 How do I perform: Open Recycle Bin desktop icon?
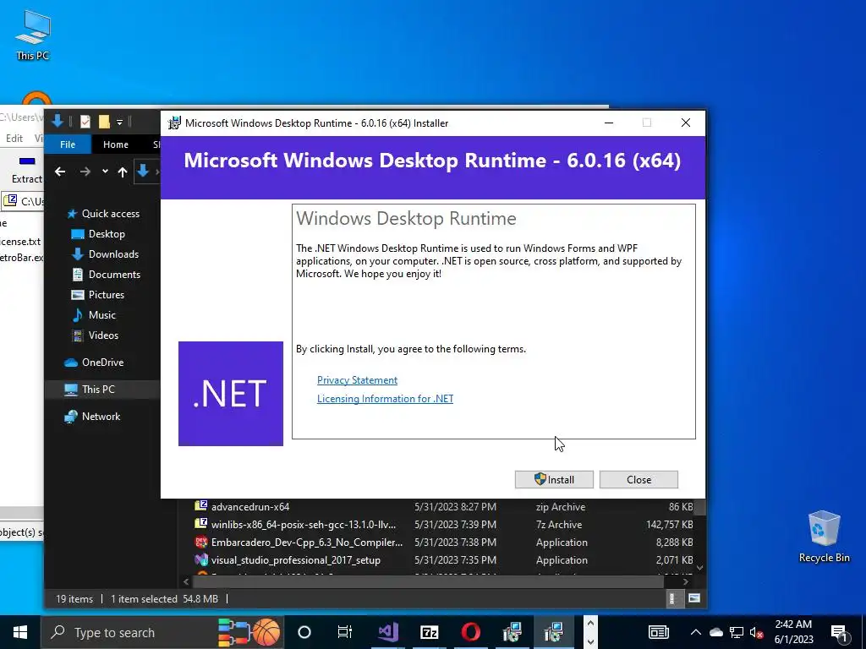(824, 537)
